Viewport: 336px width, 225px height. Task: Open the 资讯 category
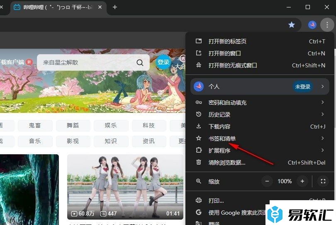tap(149, 141)
